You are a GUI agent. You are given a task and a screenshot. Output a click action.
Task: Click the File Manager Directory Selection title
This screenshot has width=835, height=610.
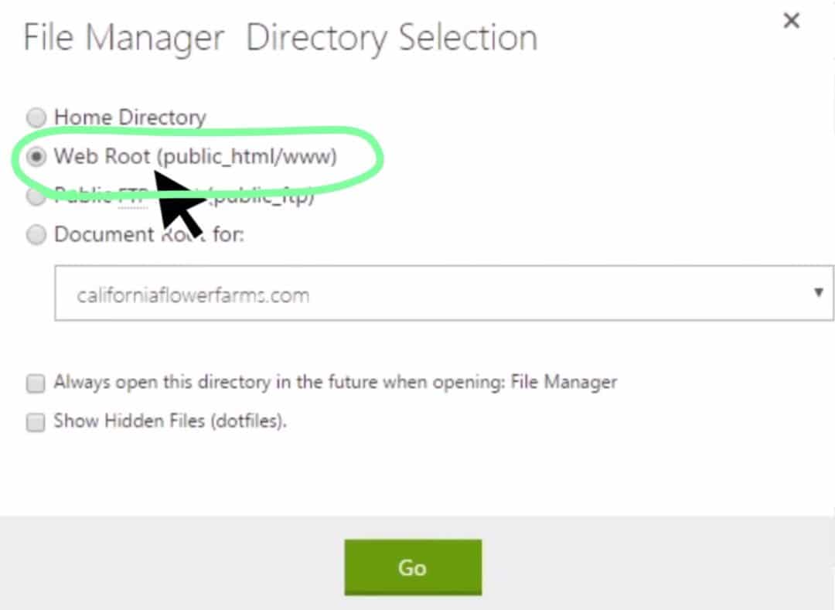(x=280, y=38)
